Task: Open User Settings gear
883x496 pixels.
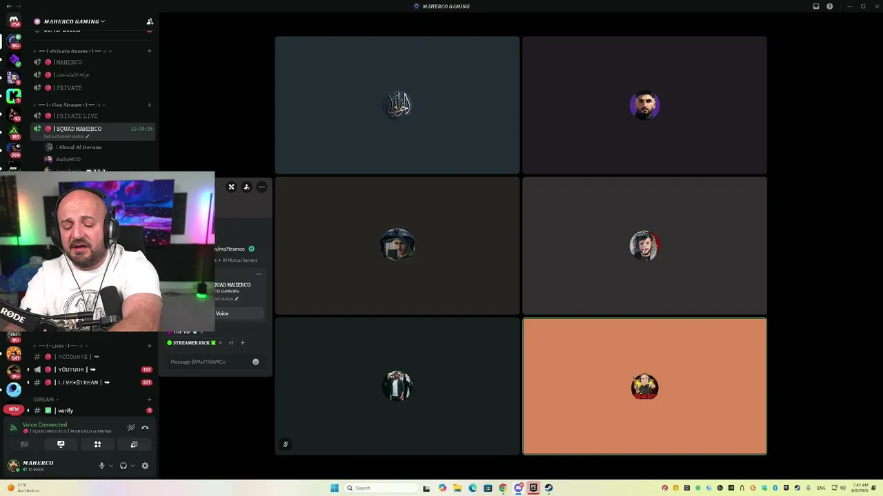Action: (145, 466)
